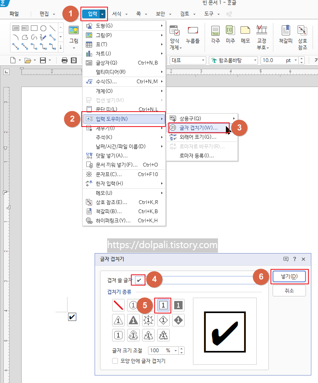Select the filled black triangle overlap style

(133, 320)
